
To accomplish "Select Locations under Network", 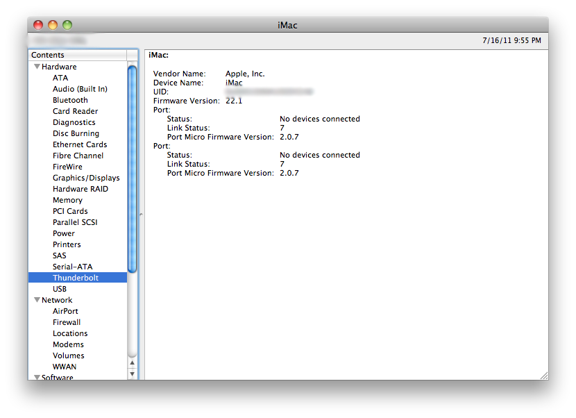I will point(70,333).
